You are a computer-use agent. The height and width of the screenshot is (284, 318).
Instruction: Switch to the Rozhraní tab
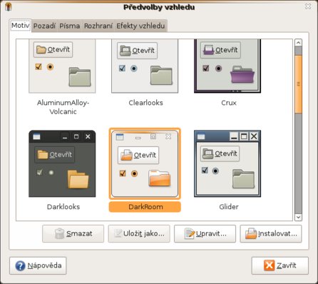tap(98, 26)
